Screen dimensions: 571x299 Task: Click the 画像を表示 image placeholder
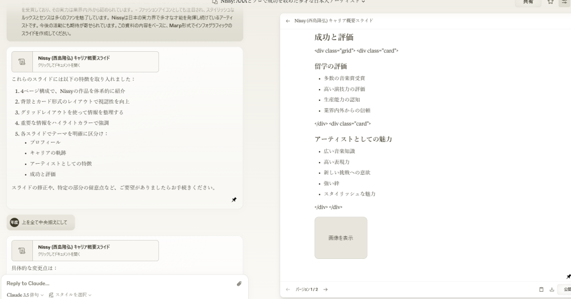point(341,238)
